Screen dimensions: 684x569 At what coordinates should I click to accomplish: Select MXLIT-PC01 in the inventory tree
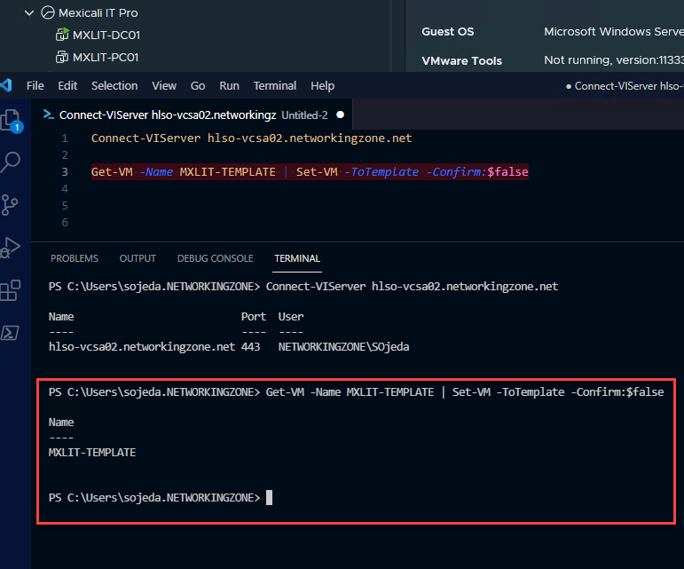click(106, 58)
